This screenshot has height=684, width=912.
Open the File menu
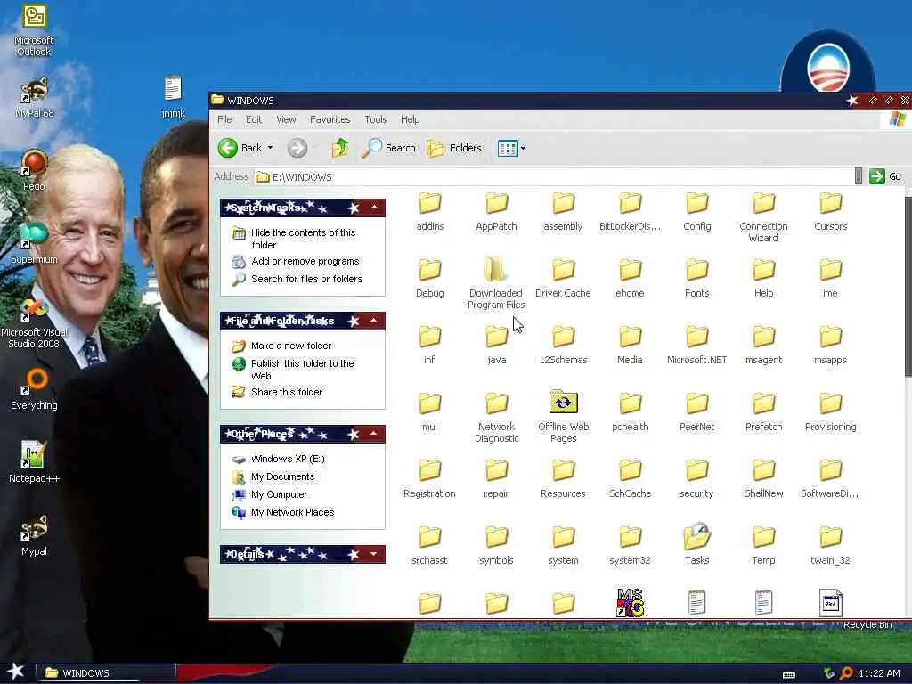[x=224, y=119]
